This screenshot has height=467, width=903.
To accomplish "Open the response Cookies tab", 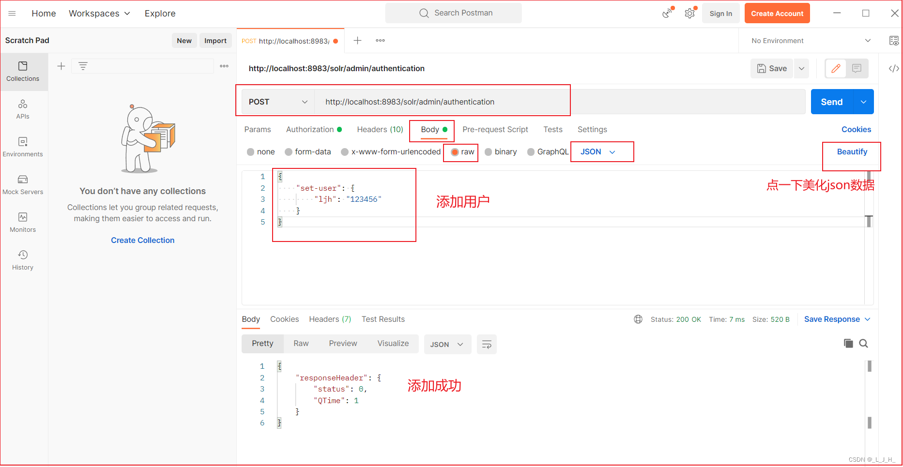I will pyautogui.click(x=285, y=319).
